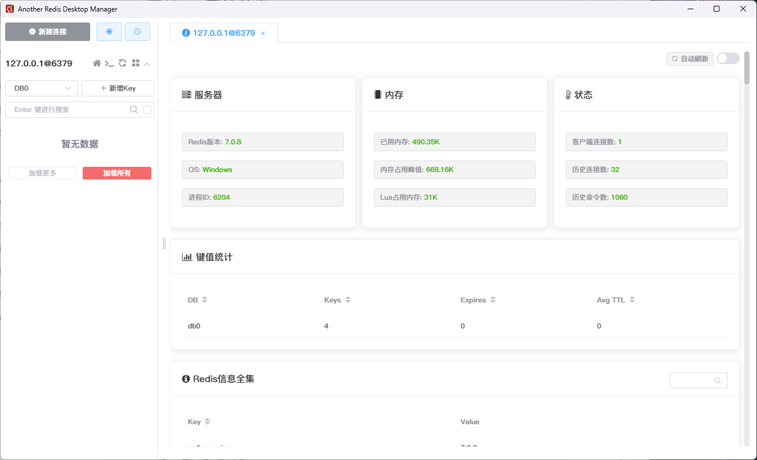
Task: Sort the Key column in Redis信息全集
Action: click(207, 422)
